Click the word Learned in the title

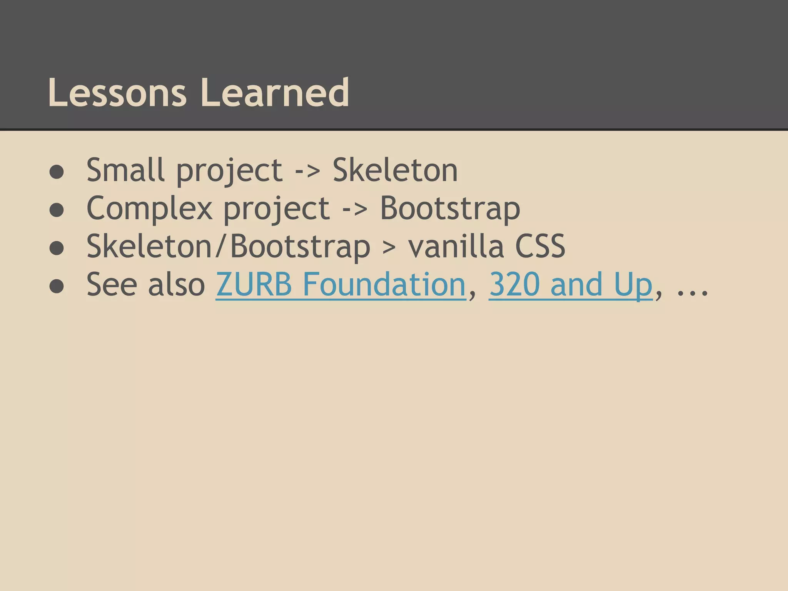[x=275, y=93]
